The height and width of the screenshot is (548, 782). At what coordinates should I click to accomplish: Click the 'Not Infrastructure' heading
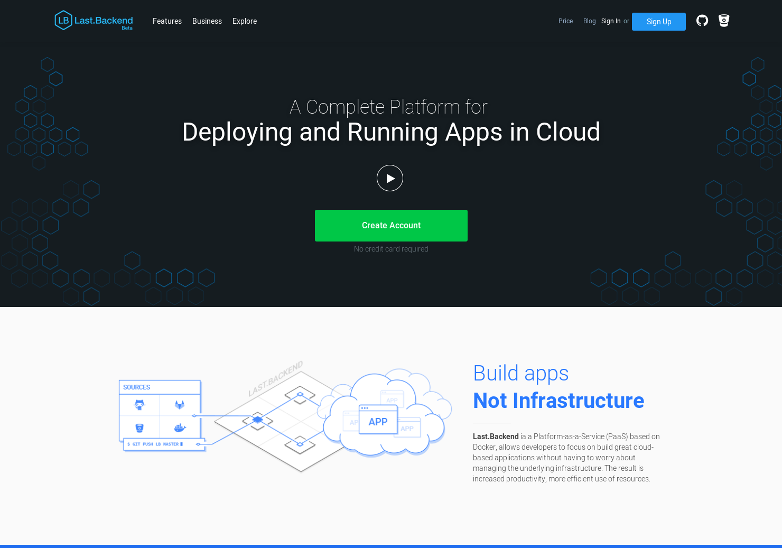pos(558,401)
